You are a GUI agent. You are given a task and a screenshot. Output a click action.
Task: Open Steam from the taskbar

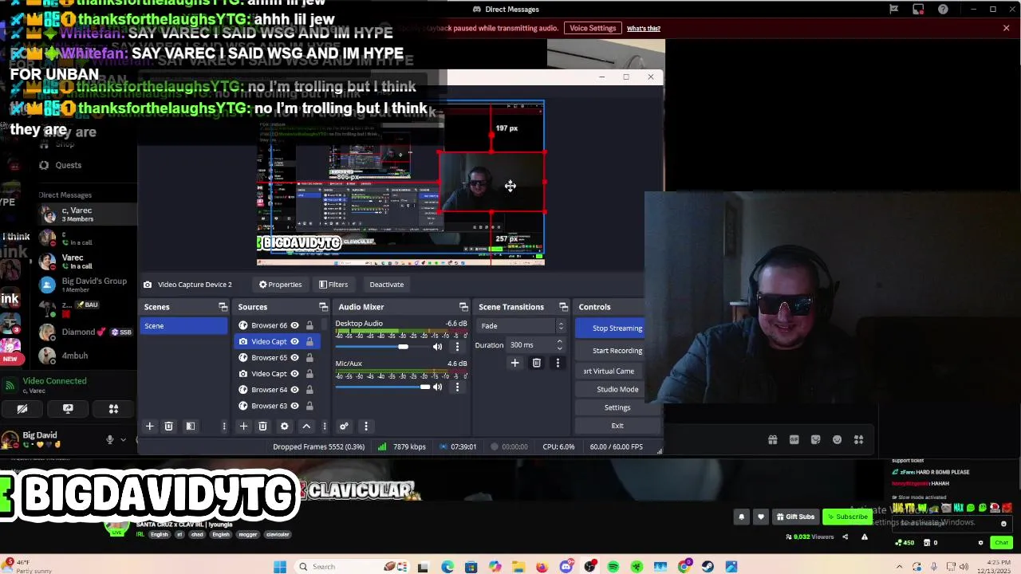pyautogui.click(x=708, y=567)
